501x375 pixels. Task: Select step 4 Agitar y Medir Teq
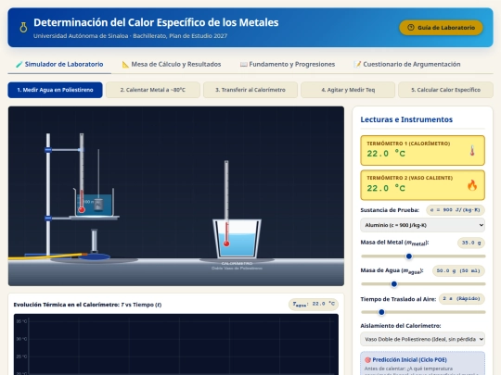(x=348, y=90)
